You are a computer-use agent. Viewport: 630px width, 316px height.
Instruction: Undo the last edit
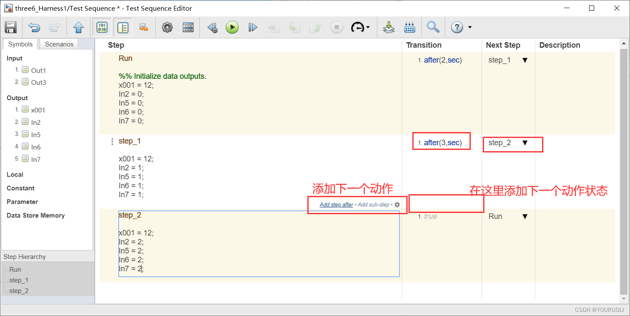(34, 27)
